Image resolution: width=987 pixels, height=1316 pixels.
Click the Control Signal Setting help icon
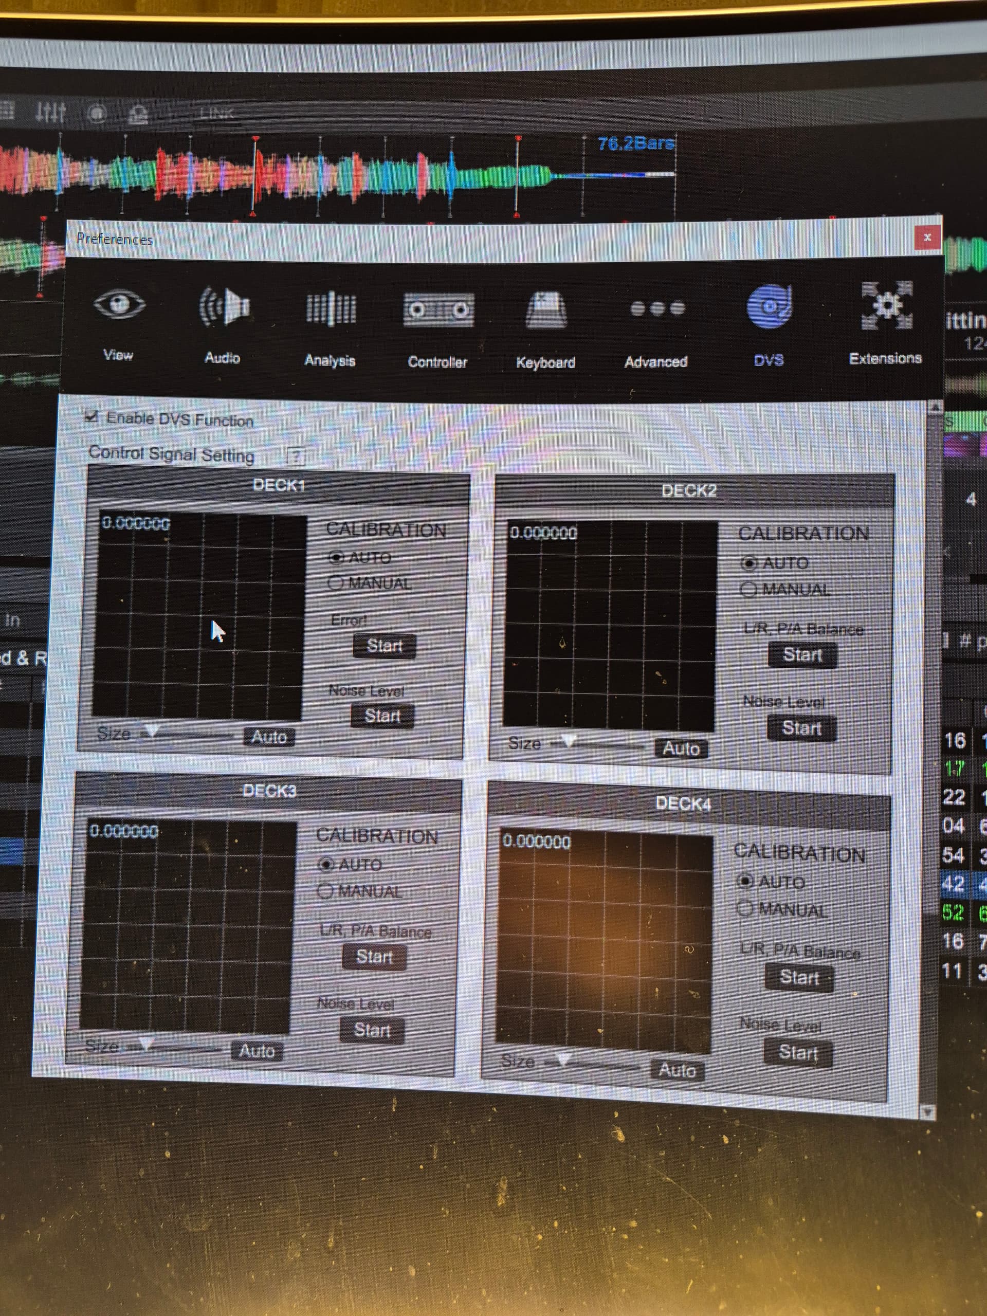[x=296, y=456]
